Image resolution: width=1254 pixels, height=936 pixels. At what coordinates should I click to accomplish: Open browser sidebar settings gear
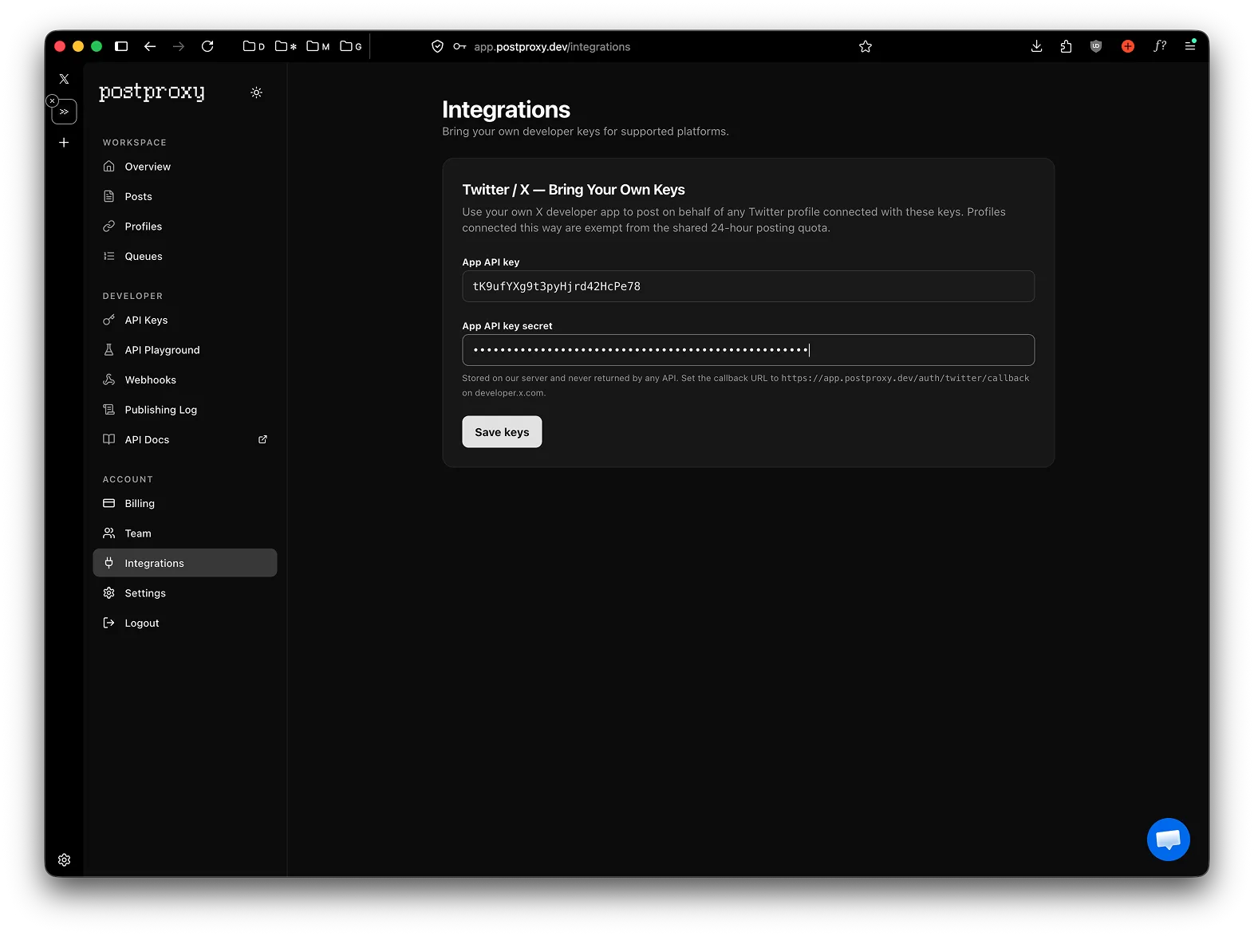click(x=64, y=859)
